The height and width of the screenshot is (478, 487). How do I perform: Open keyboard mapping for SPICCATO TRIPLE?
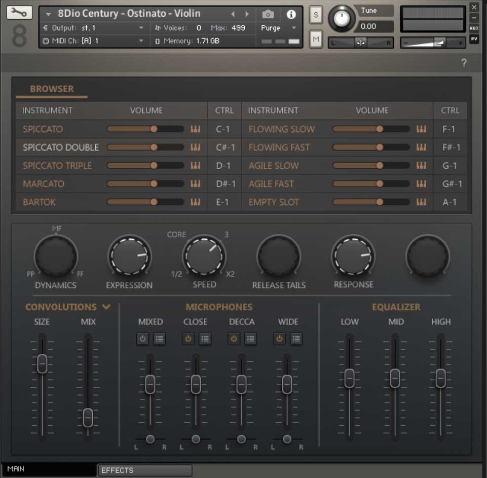(x=196, y=166)
